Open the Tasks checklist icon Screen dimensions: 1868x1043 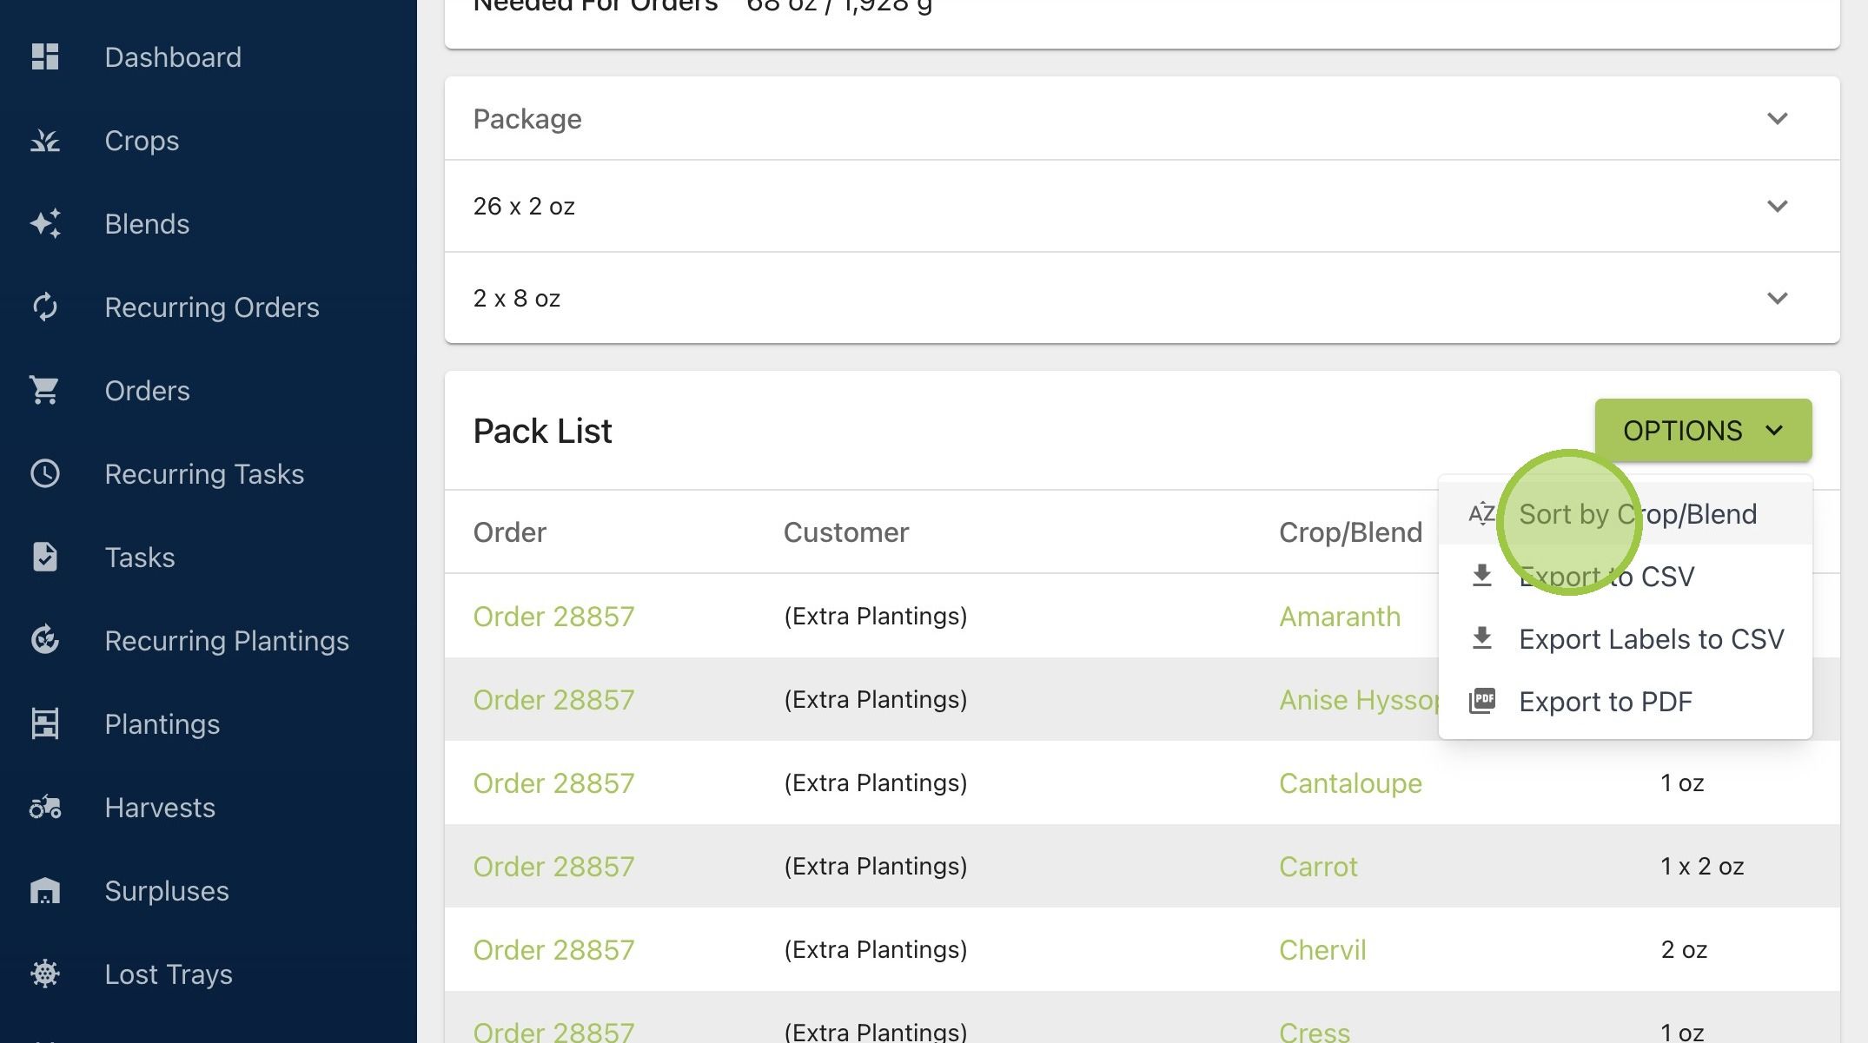(45, 558)
